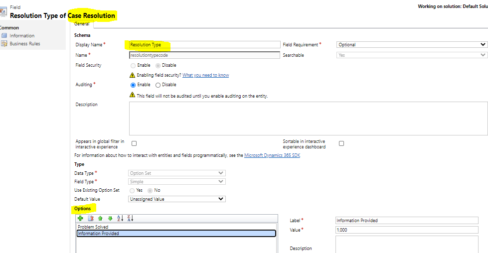Click the Display Name text field
The height and width of the screenshot is (253, 488).
click(x=204, y=45)
